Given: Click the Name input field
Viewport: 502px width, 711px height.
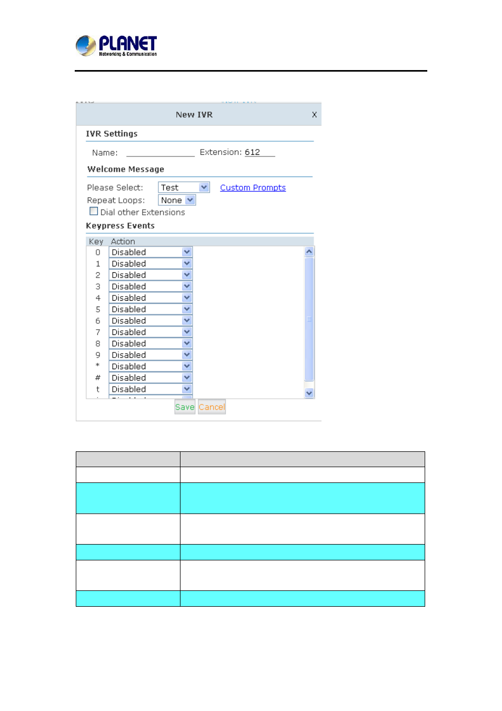Looking at the screenshot, I should [x=160, y=152].
